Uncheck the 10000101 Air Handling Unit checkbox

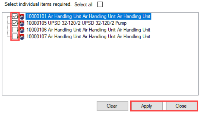coord(15,16)
